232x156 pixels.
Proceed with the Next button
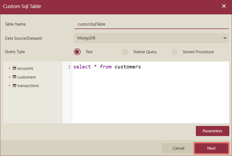pyautogui.click(x=211, y=148)
